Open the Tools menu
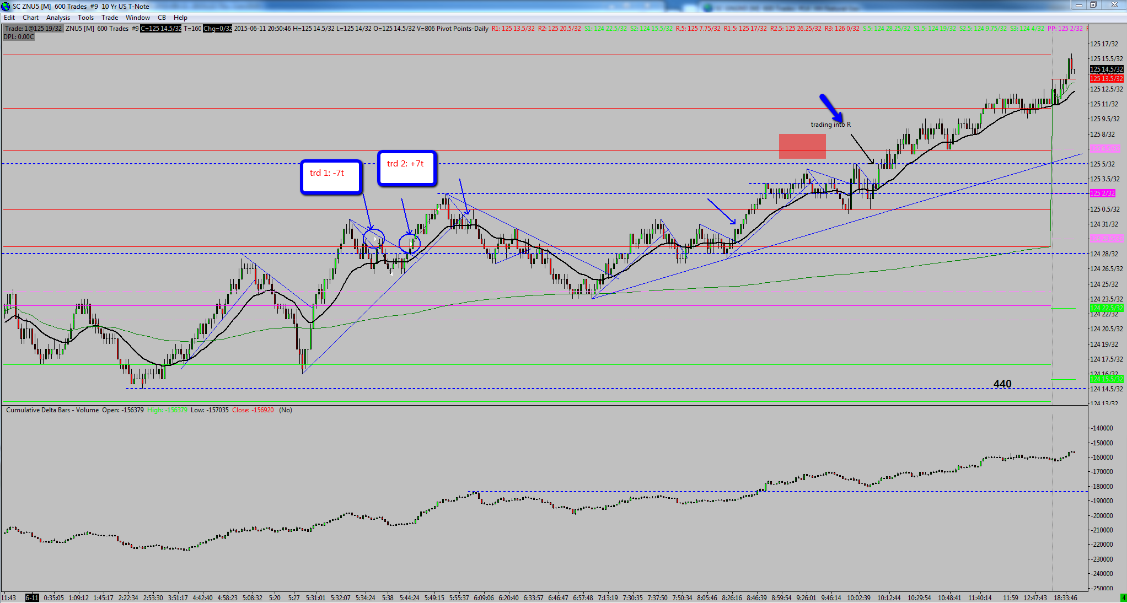 tap(85, 18)
